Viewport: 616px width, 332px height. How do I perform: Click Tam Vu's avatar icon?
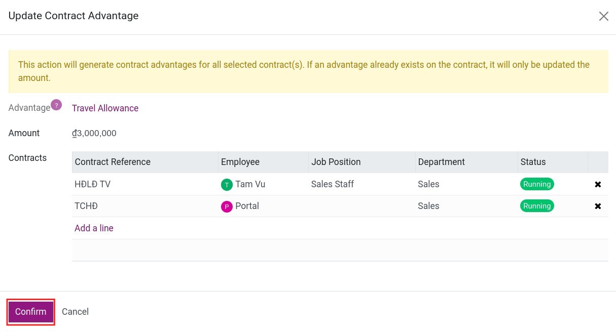click(227, 185)
